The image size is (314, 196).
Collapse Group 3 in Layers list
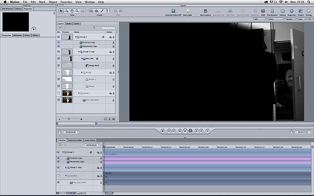click(78, 93)
